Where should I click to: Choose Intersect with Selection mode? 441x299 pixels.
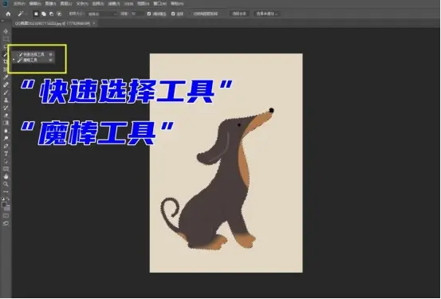[59, 14]
